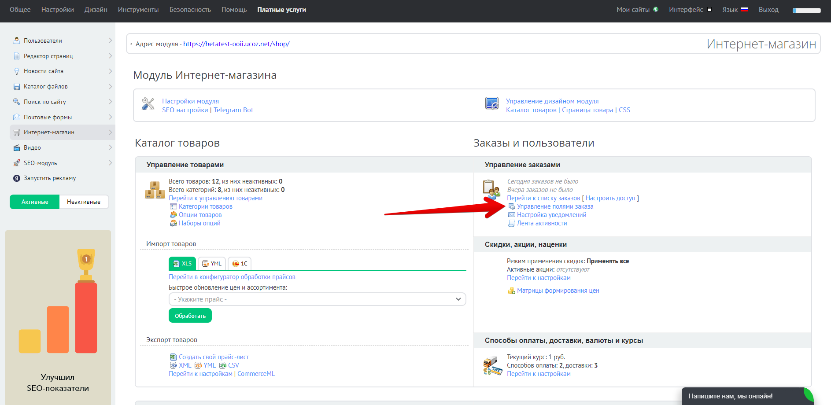The height and width of the screenshot is (405, 831).
Task: Open the Укажите прайс dropdown
Action: point(317,299)
